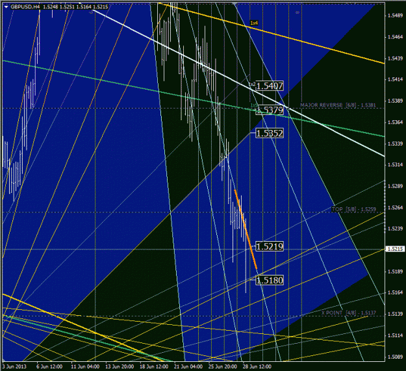Click the 3 Jun 2013 date label

point(14,366)
